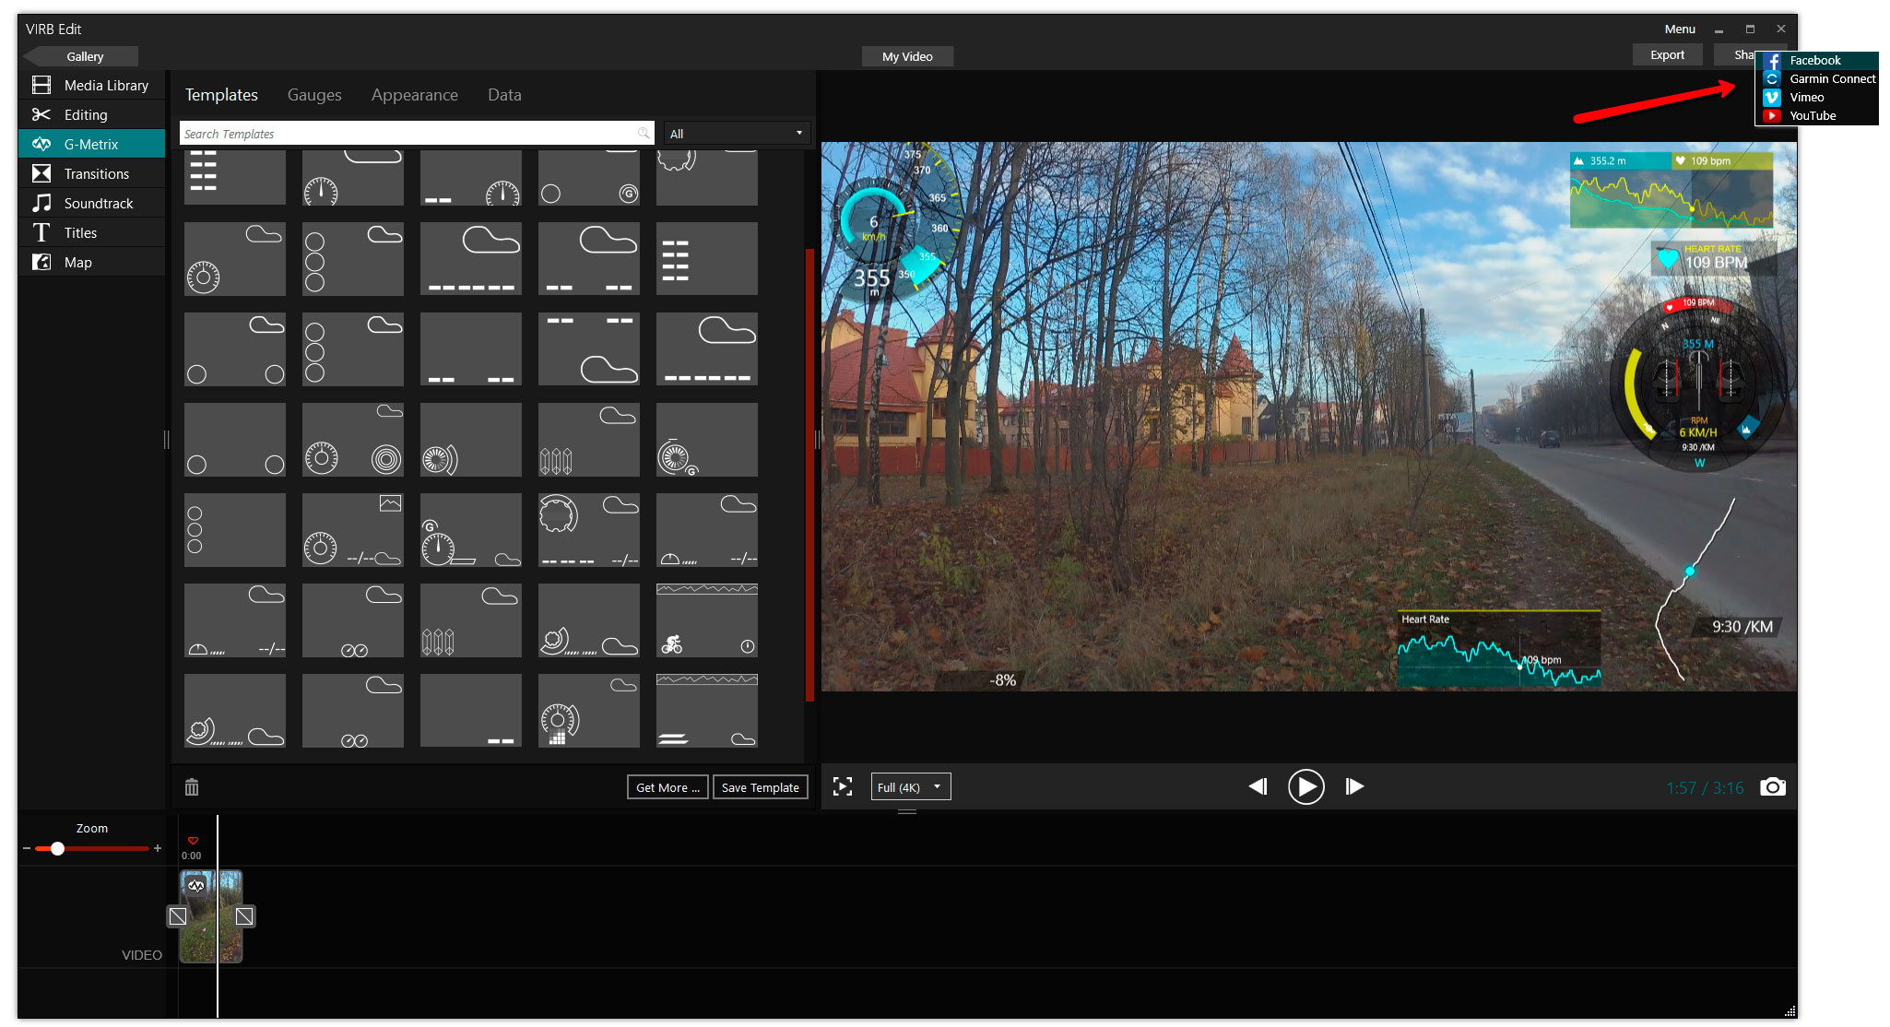Toggle fullscreen preview icon
This screenshot has width=1890, height=1027.
pyautogui.click(x=842, y=786)
